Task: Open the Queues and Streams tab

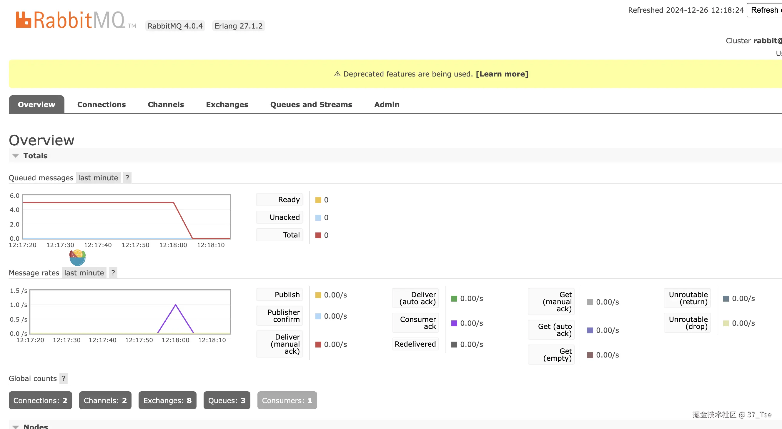Action: pyautogui.click(x=311, y=105)
